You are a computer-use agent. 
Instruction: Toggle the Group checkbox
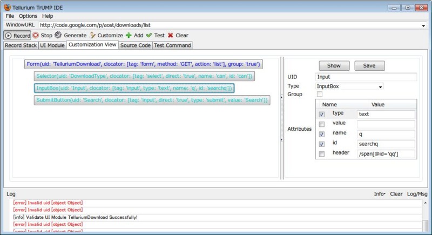pyautogui.click(x=320, y=94)
